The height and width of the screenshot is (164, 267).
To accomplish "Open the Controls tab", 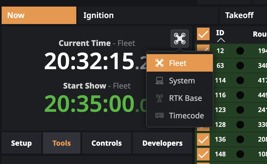I will click(x=107, y=143).
